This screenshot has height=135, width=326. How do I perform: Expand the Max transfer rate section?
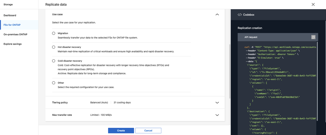point(217,115)
